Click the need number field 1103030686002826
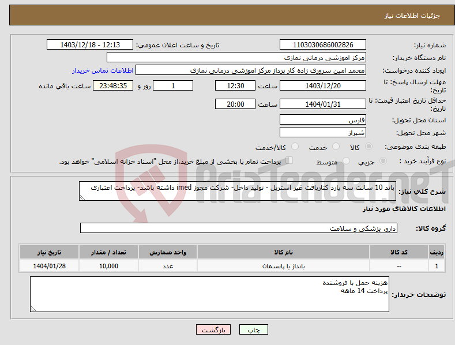The width and height of the screenshot is (455, 345). coord(323,45)
